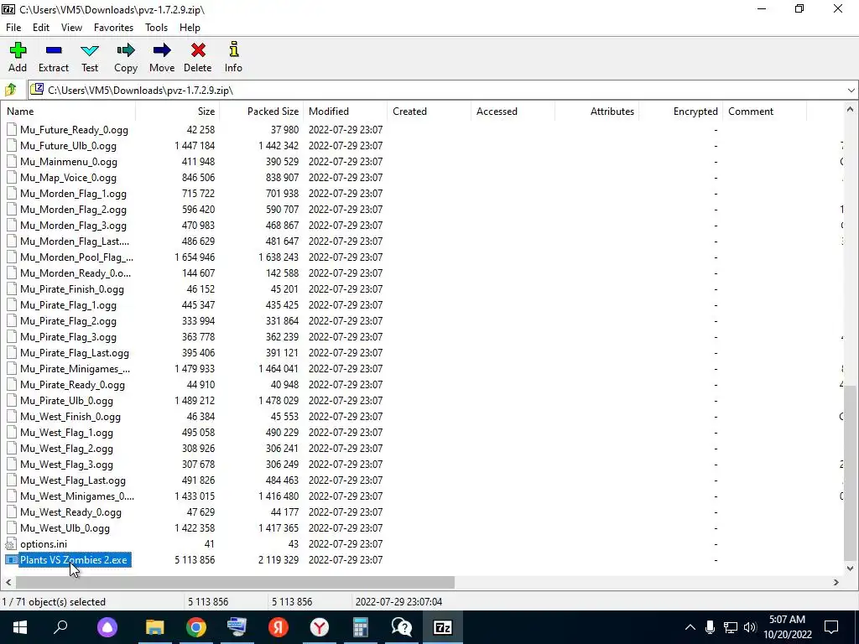Open Calculator from the taskbar
The height and width of the screenshot is (644, 859).
click(x=361, y=627)
